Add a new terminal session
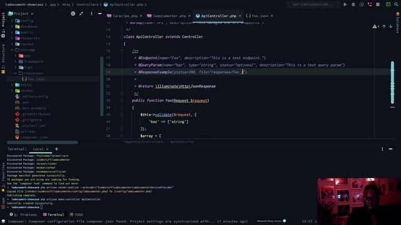Viewport: 401px width, 225px height. [56, 149]
